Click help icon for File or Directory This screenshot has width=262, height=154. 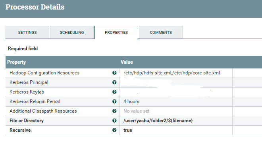(x=114, y=121)
